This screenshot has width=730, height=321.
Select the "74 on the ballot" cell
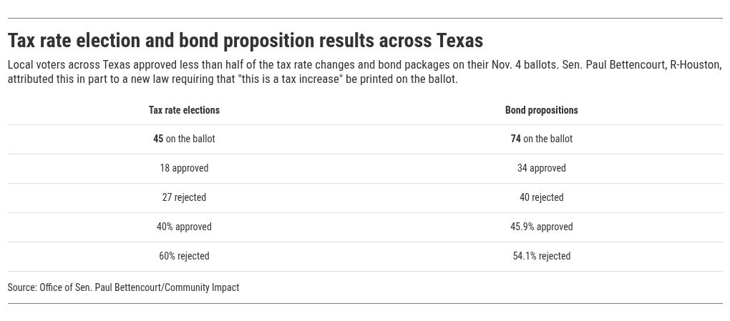point(541,139)
